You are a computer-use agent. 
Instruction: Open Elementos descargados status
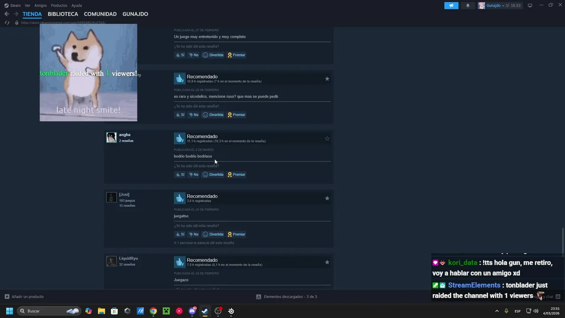point(286,296)
